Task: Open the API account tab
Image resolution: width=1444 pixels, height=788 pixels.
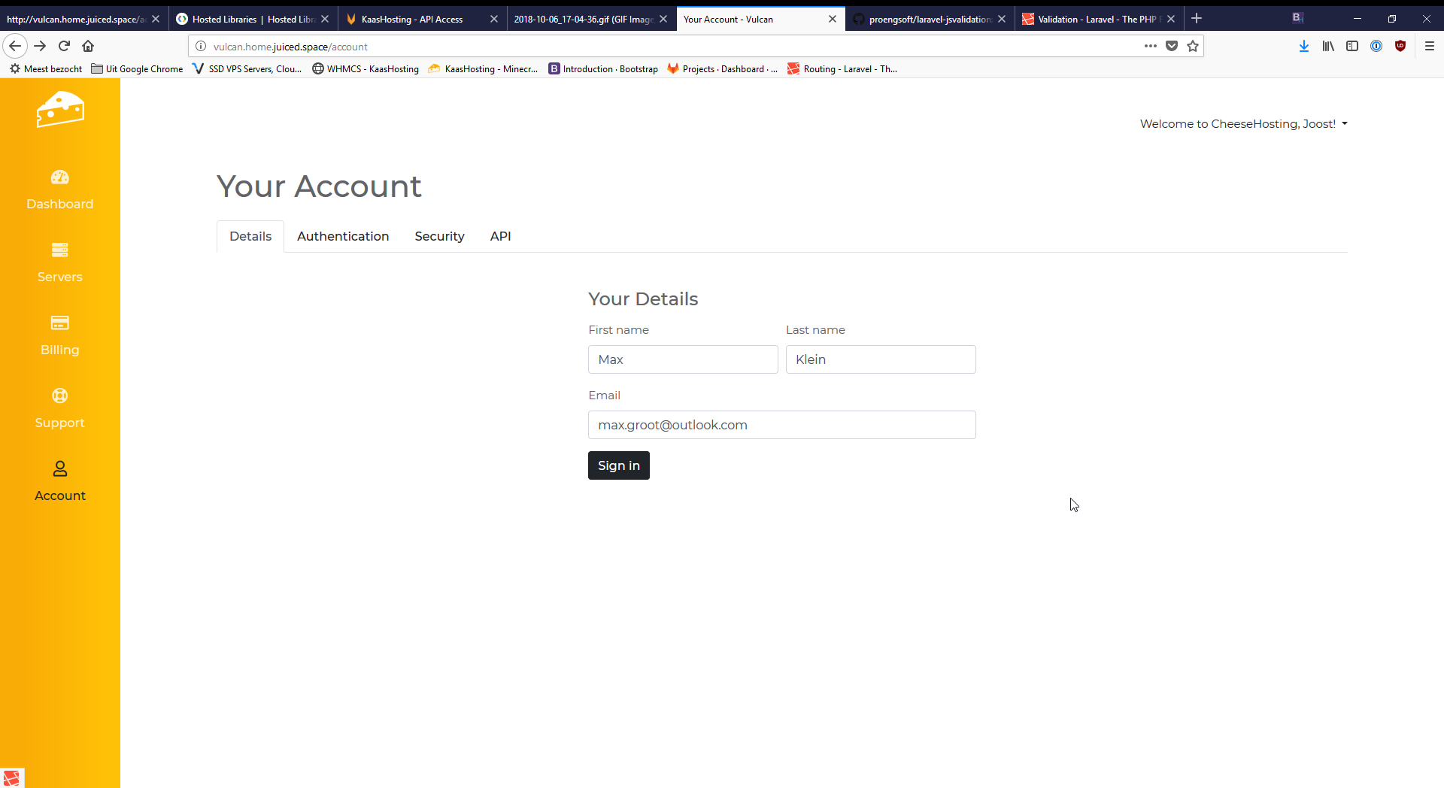Action: click(x=500, y=236)
